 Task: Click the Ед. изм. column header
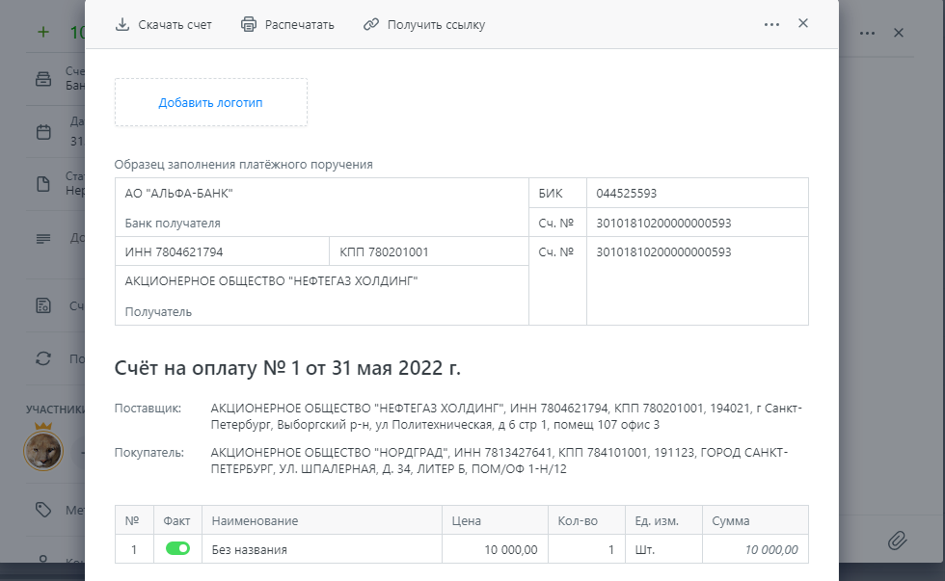point(663,520)
